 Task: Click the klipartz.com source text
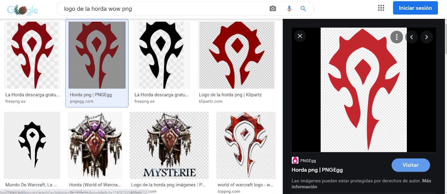pos(211,101)
